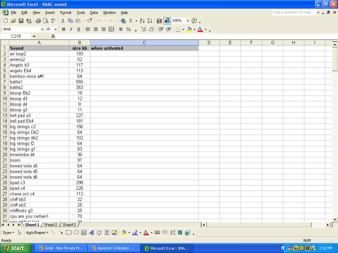This screenshot has height=253, width=338.
Task: Switch to the Sheet2 tab
Action: [51, 225]
